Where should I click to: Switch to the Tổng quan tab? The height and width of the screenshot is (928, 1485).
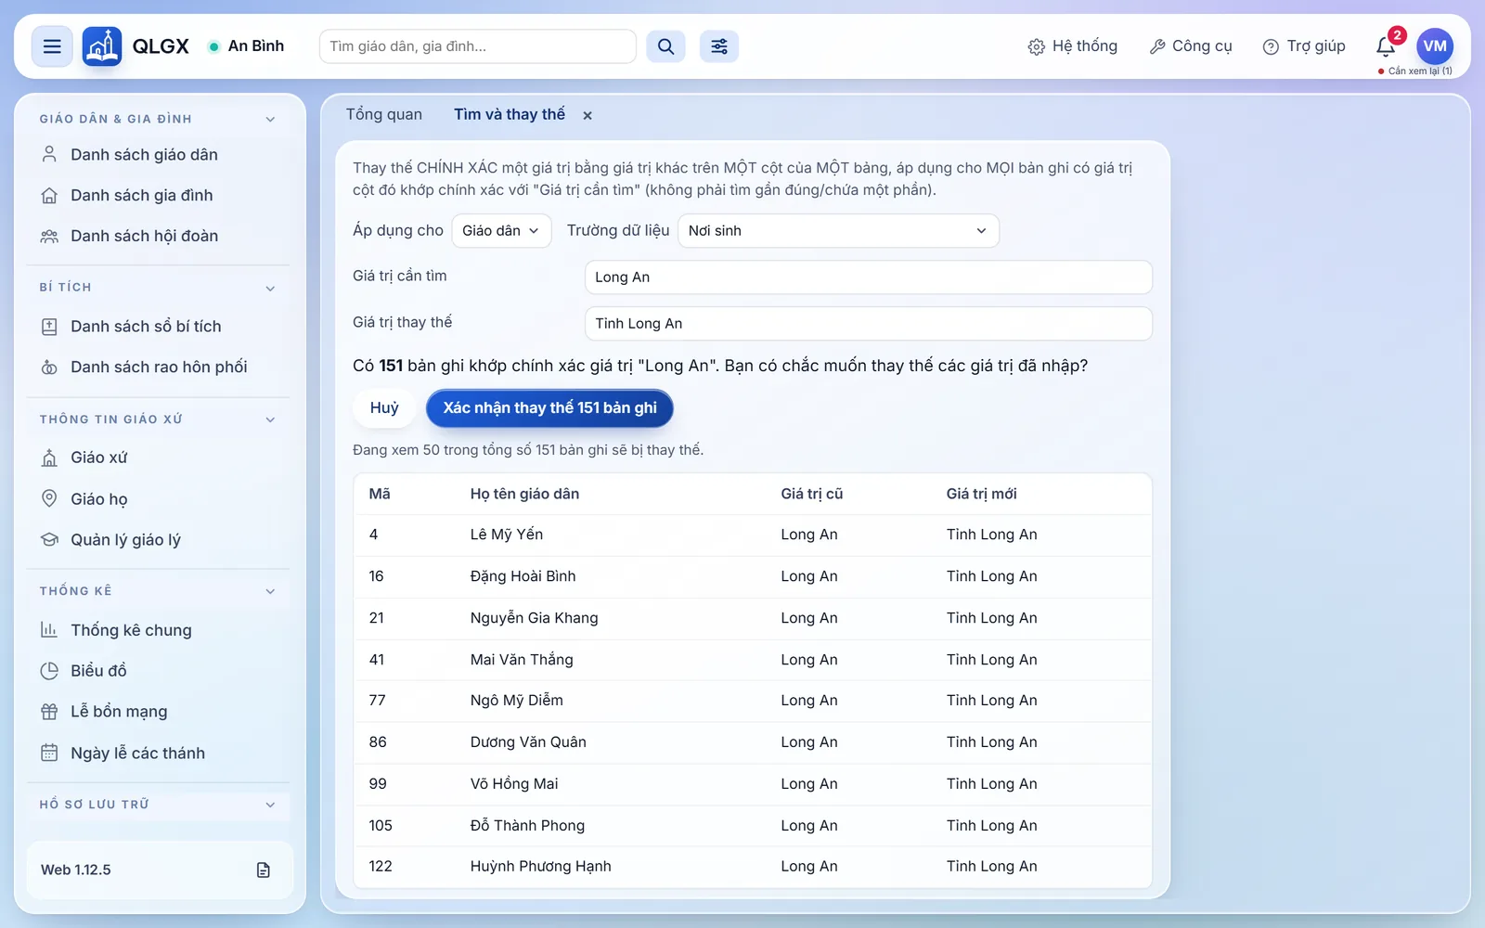click(384, 114)
